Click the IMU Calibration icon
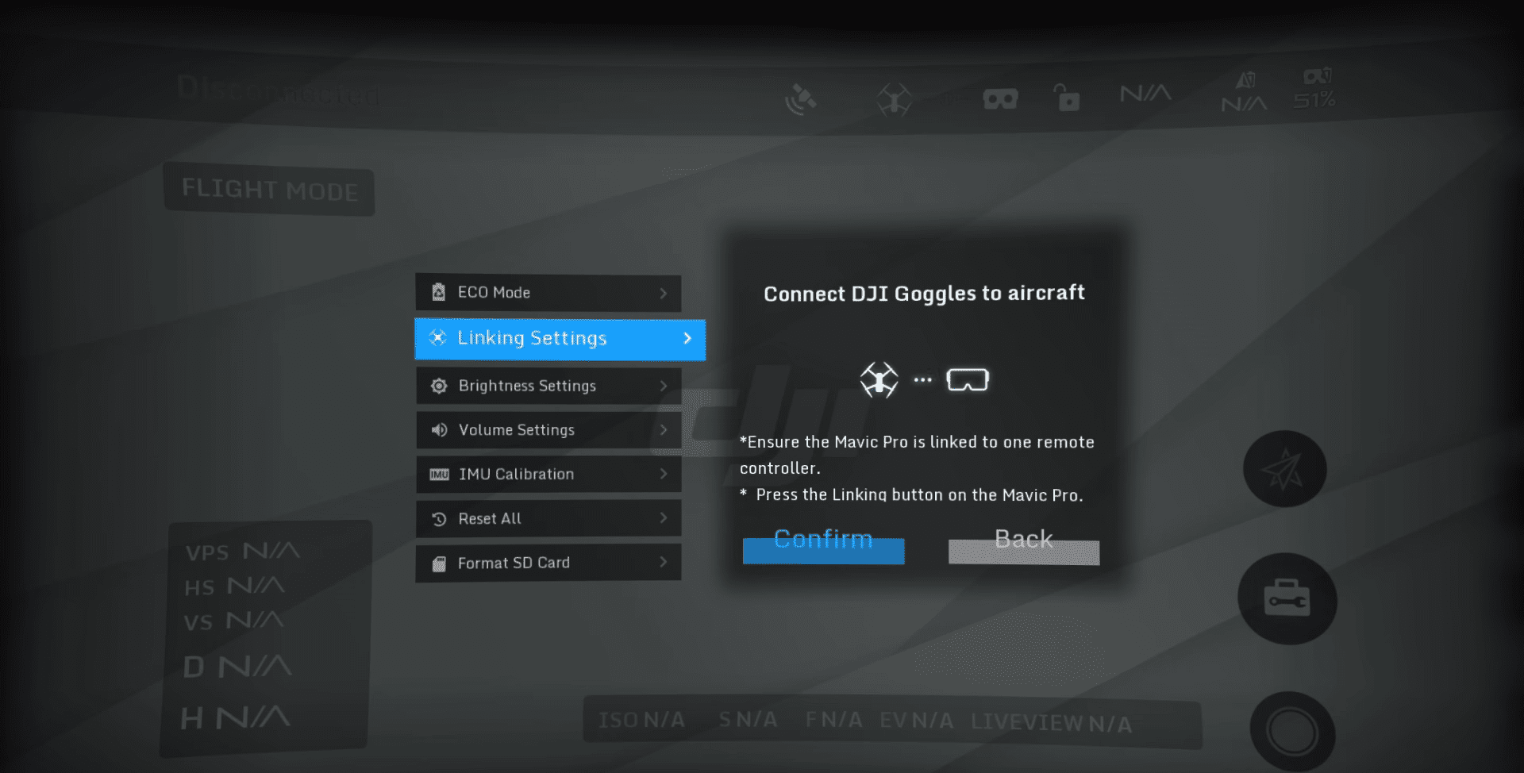 click(x=439, y=474)
